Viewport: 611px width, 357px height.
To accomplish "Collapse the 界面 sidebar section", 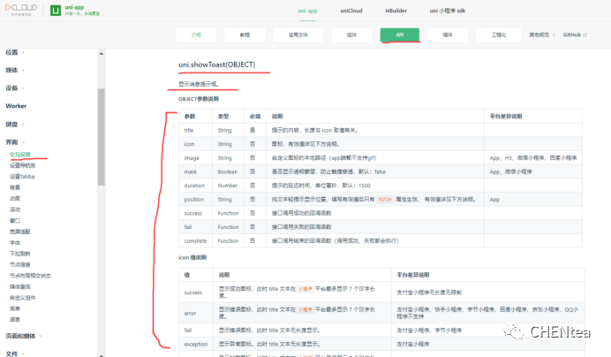I will (x=15, y=142).
